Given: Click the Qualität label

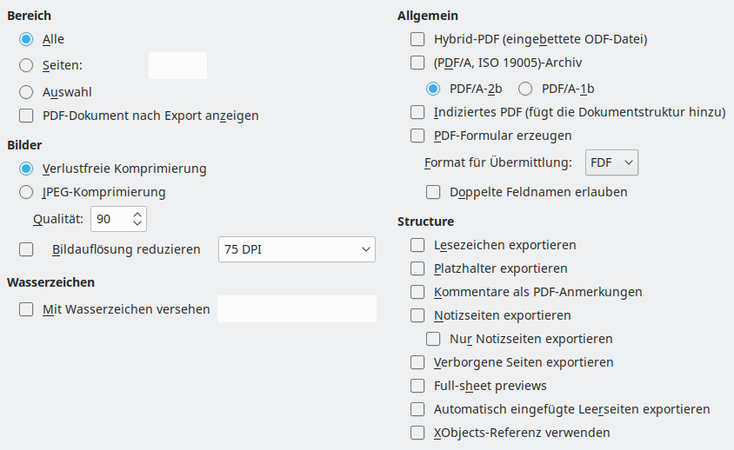Looking at the screenshot, I should click(58, 219).
